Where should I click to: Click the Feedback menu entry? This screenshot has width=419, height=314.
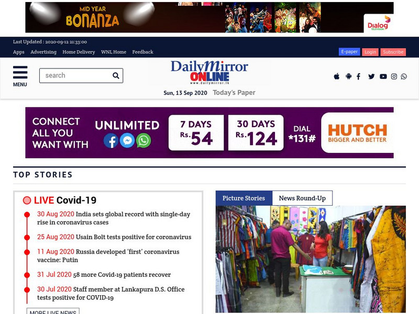pyautogui.click(x=143, y=52)
